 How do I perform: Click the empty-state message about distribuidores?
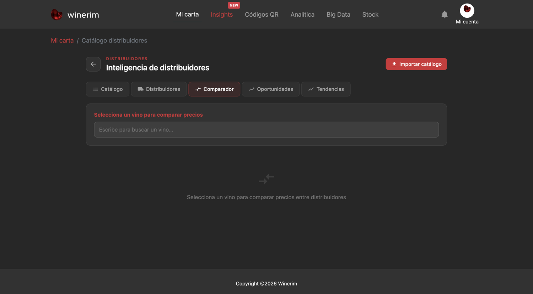(x=266, y=197)
